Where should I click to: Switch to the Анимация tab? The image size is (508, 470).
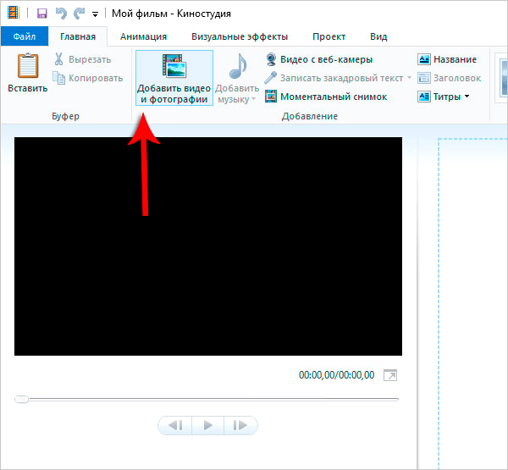tap(143, 36)
